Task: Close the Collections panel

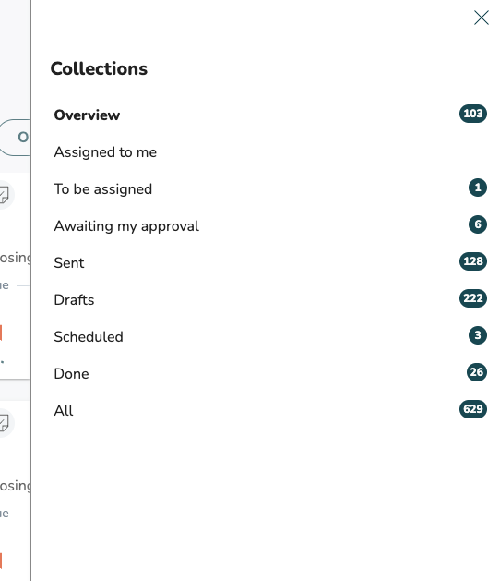Action: 482,18
